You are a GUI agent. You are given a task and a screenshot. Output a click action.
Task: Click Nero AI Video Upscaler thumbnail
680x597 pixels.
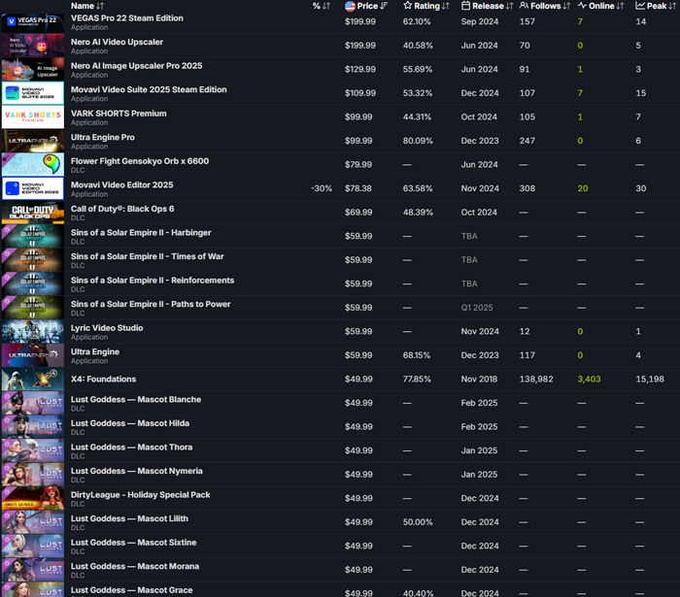(x=33, y=46)
